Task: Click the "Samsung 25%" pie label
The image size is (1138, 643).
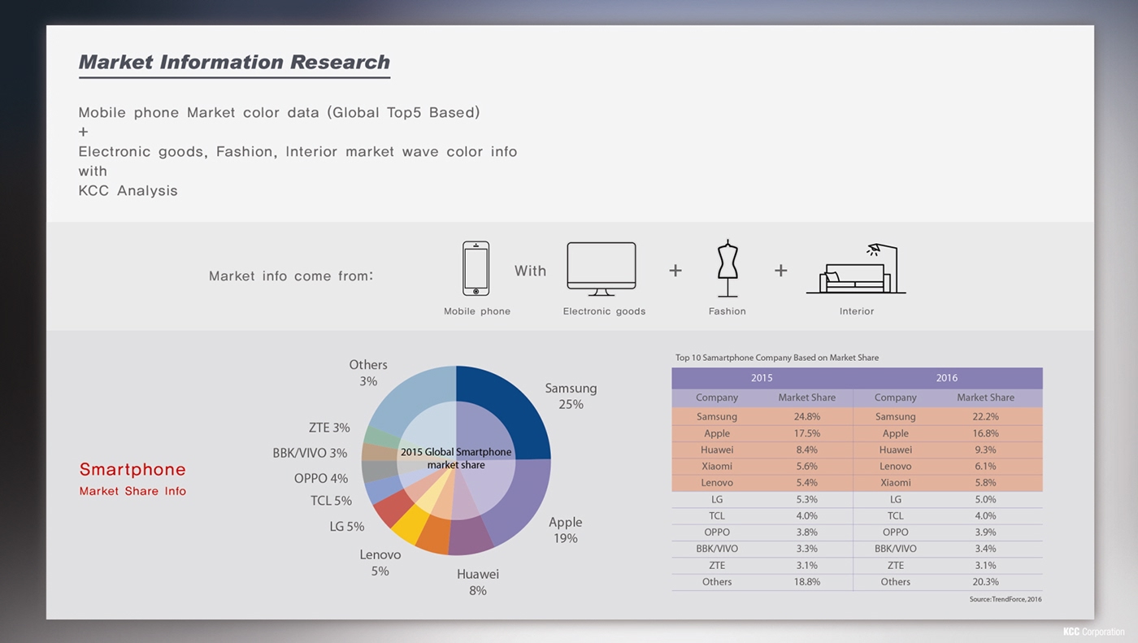Action: [571, 397]
